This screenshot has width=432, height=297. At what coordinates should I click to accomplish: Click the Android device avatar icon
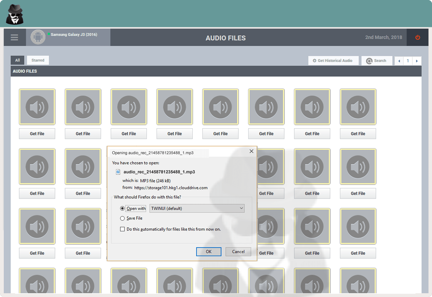click(38, 37)
